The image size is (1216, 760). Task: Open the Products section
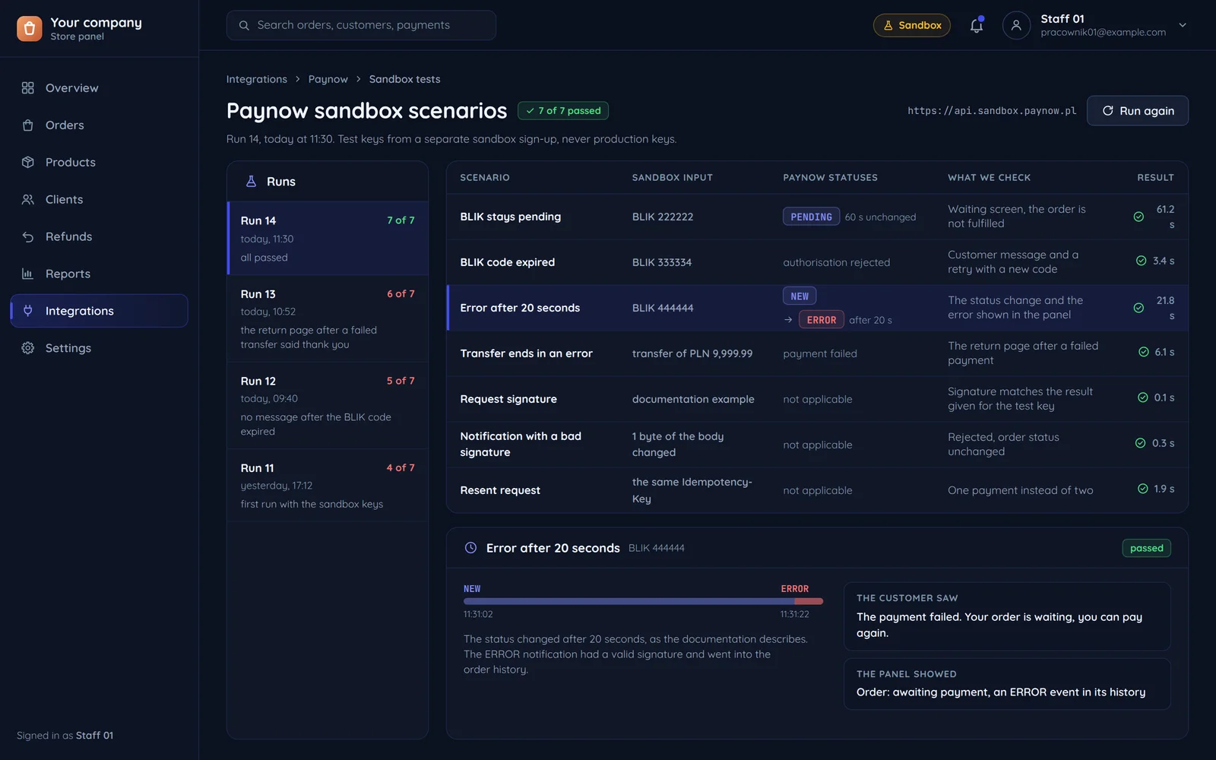point(99,163)
